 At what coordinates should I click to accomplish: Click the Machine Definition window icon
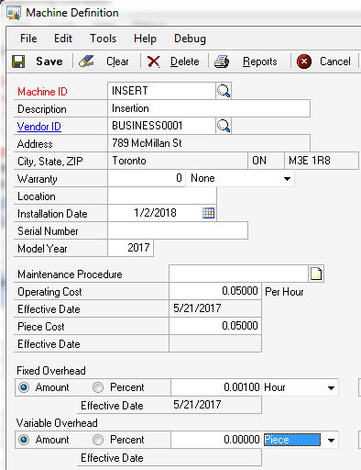point(14,13)
